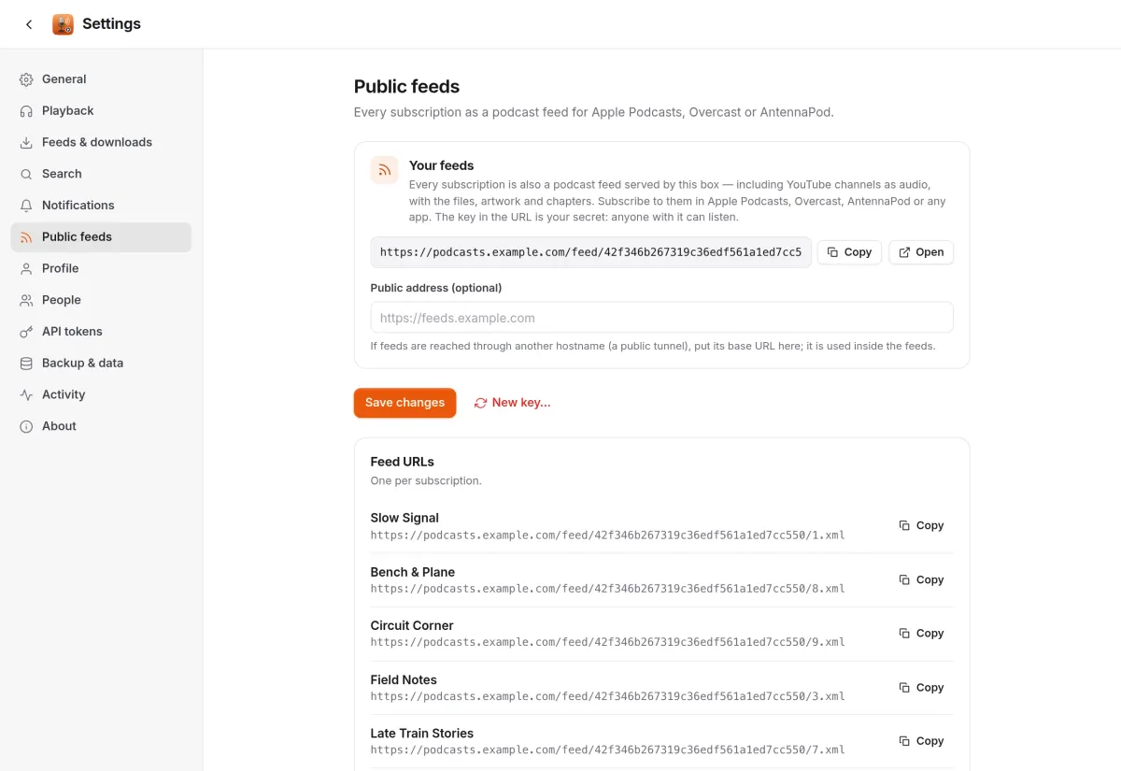1121x771 pixels.
Task: Click the API tokens key icon
Action: coord(26,332)
